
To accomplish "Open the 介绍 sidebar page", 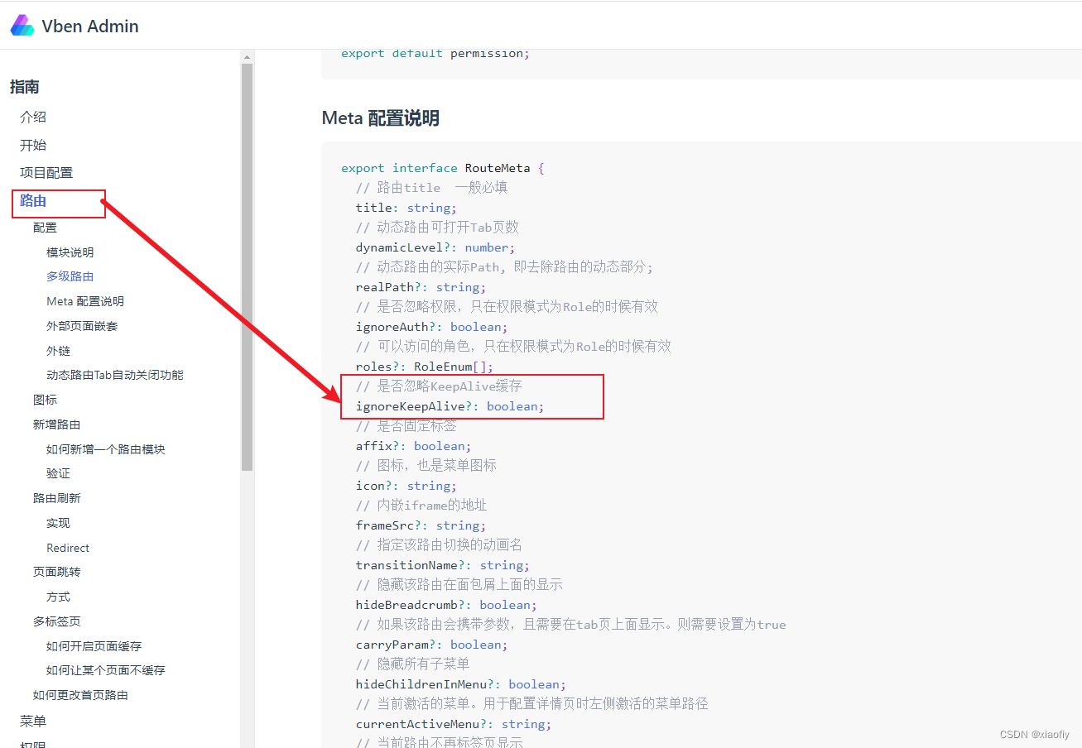I will (33, 117).
